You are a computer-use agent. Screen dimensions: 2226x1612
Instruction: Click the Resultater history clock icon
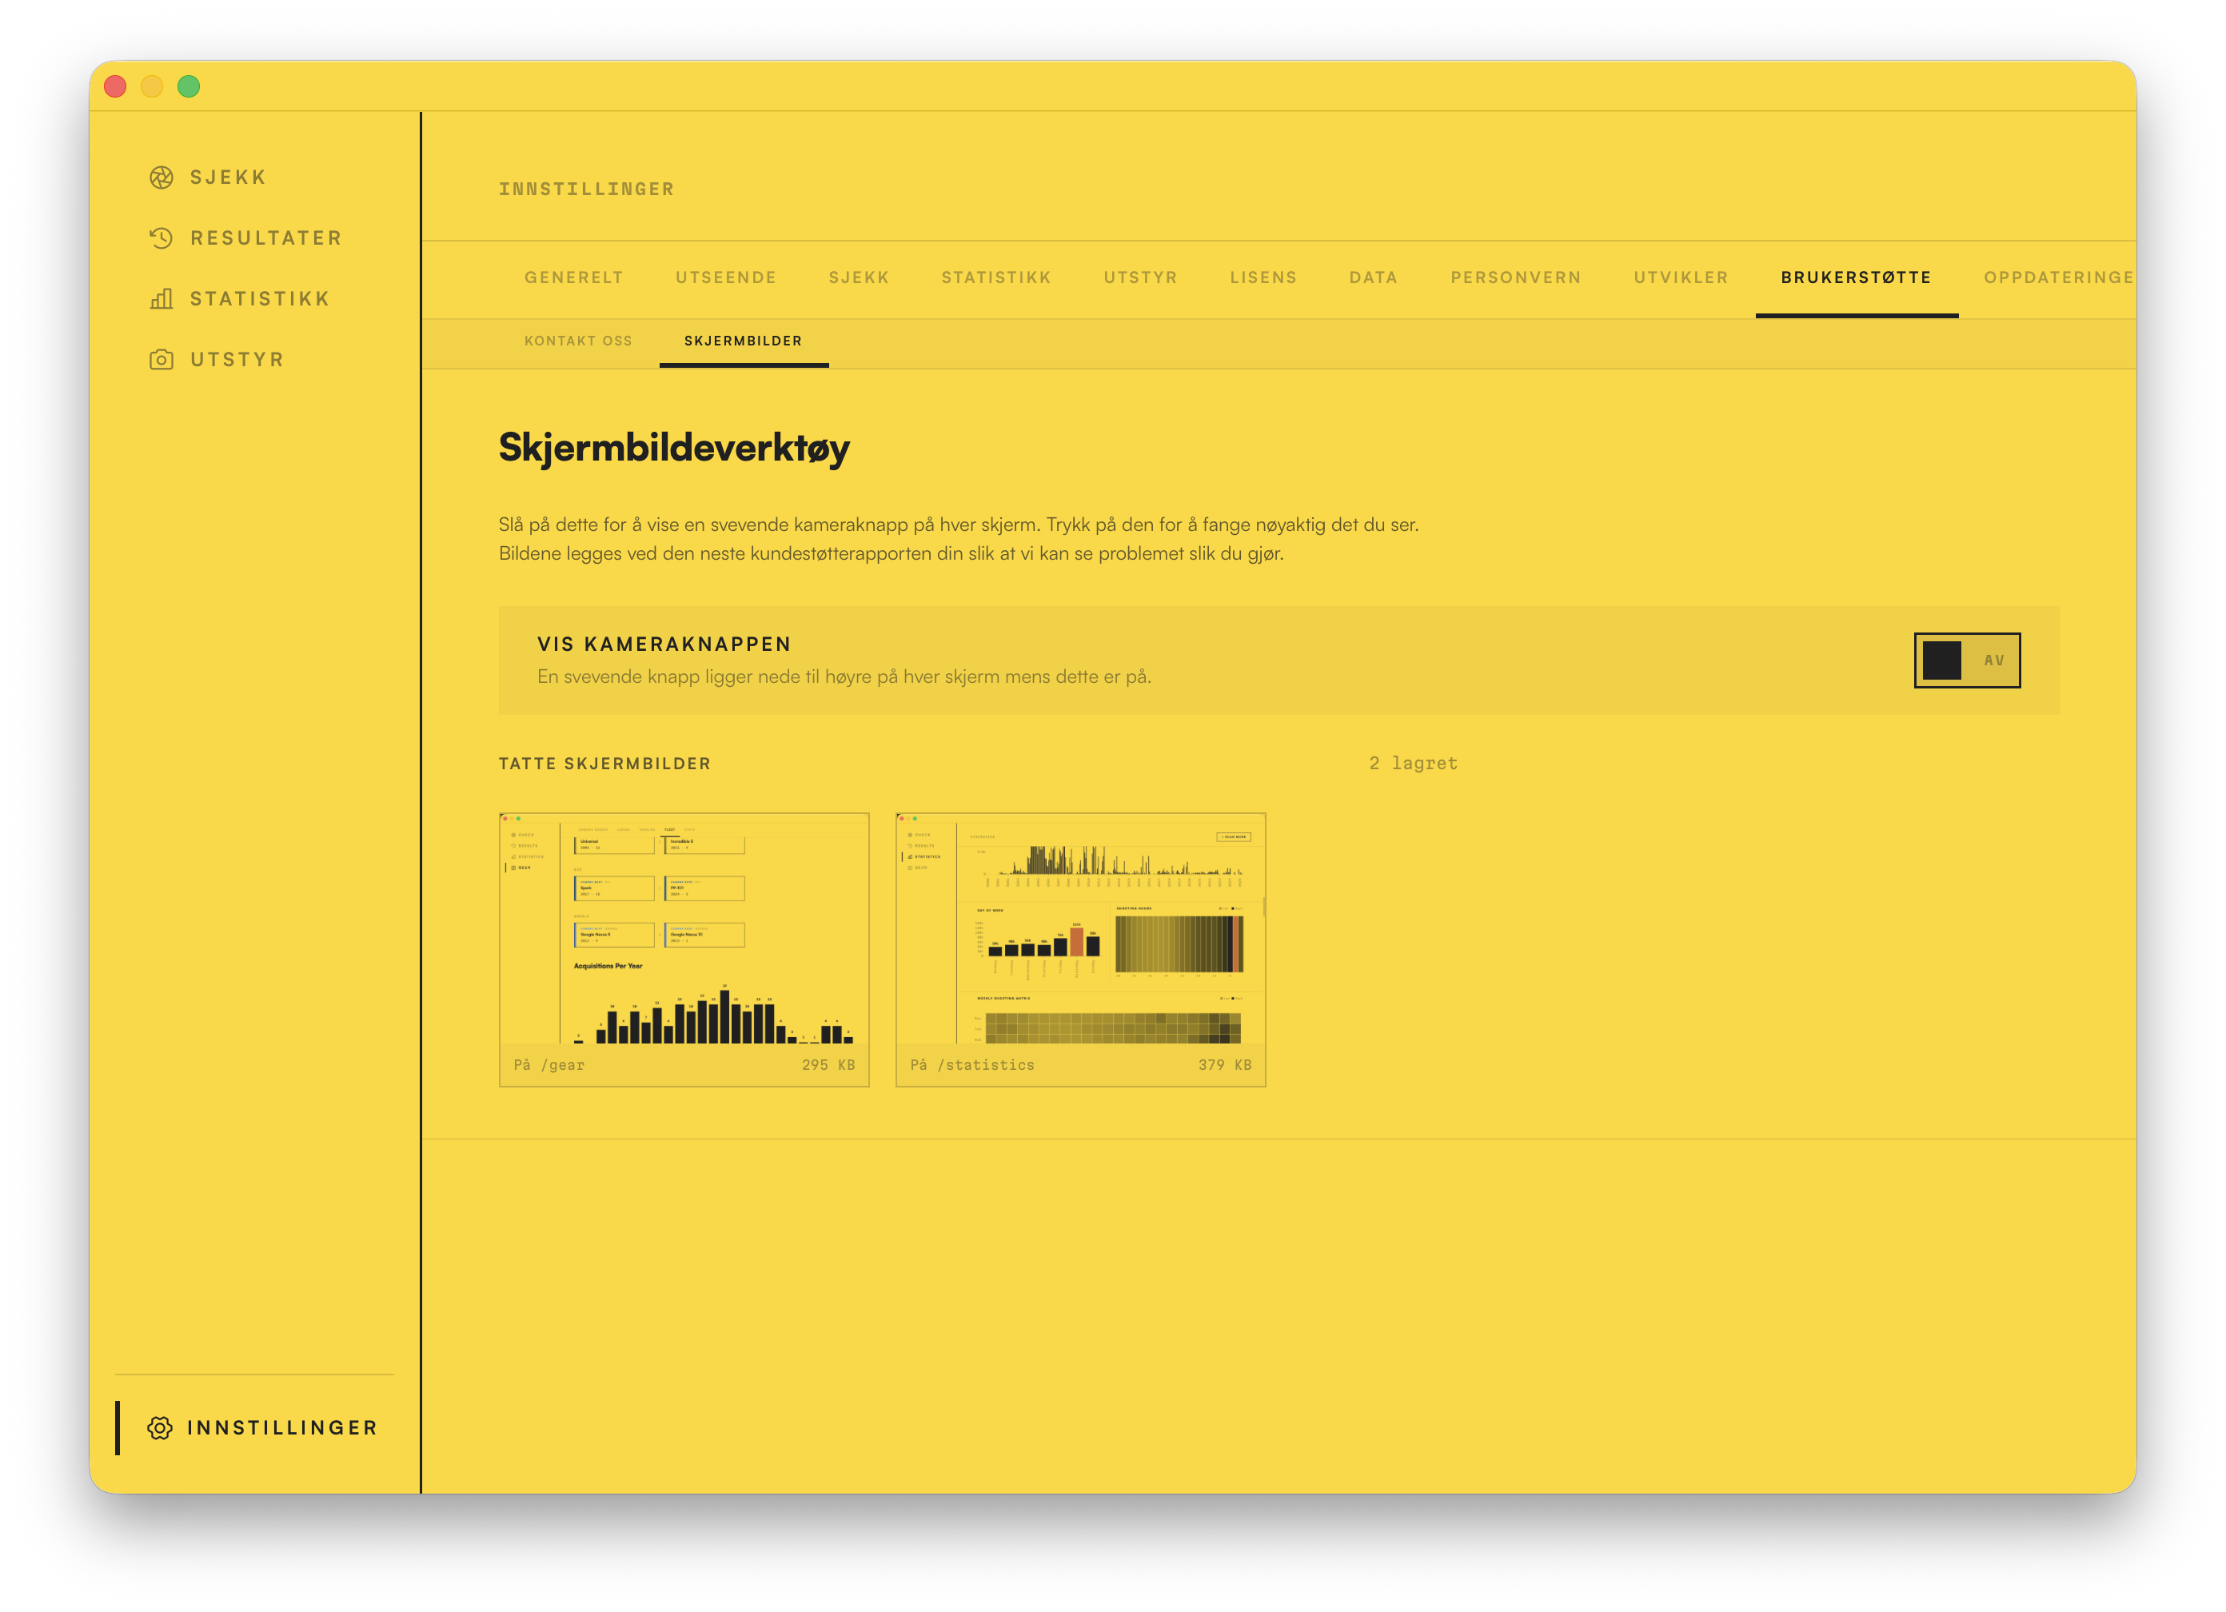161,238
